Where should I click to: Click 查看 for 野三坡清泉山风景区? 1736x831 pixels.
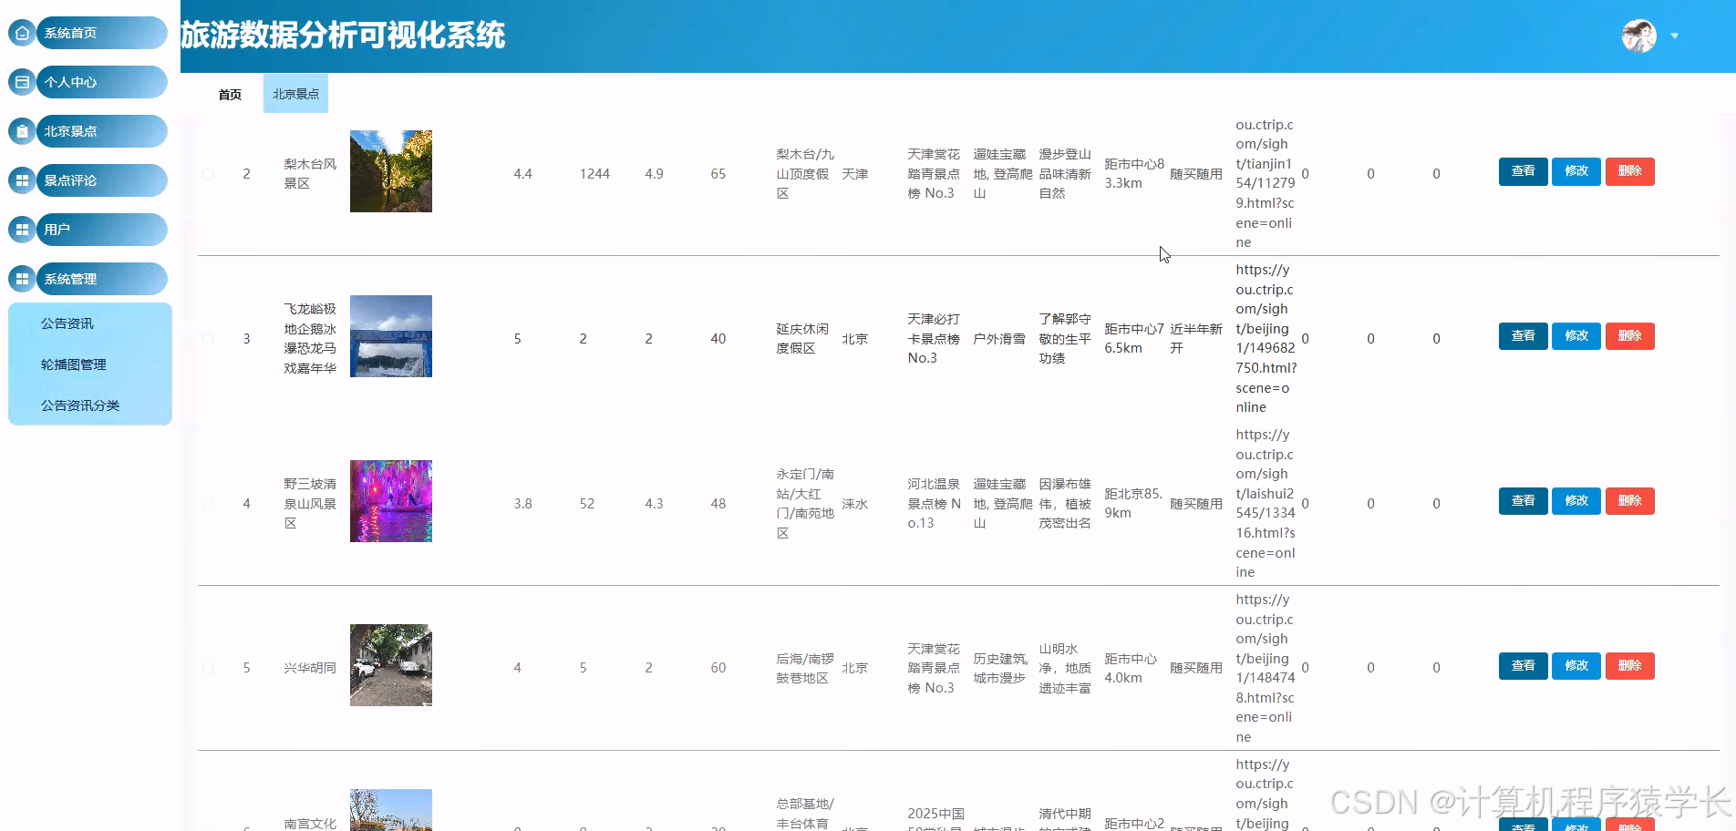pyautogui.click(x=1523, y=501)
